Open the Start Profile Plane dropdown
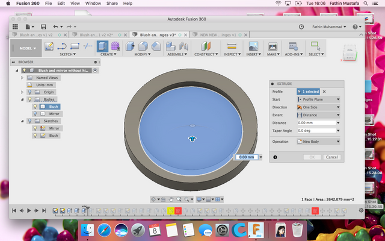 click(x=318, y=99)
